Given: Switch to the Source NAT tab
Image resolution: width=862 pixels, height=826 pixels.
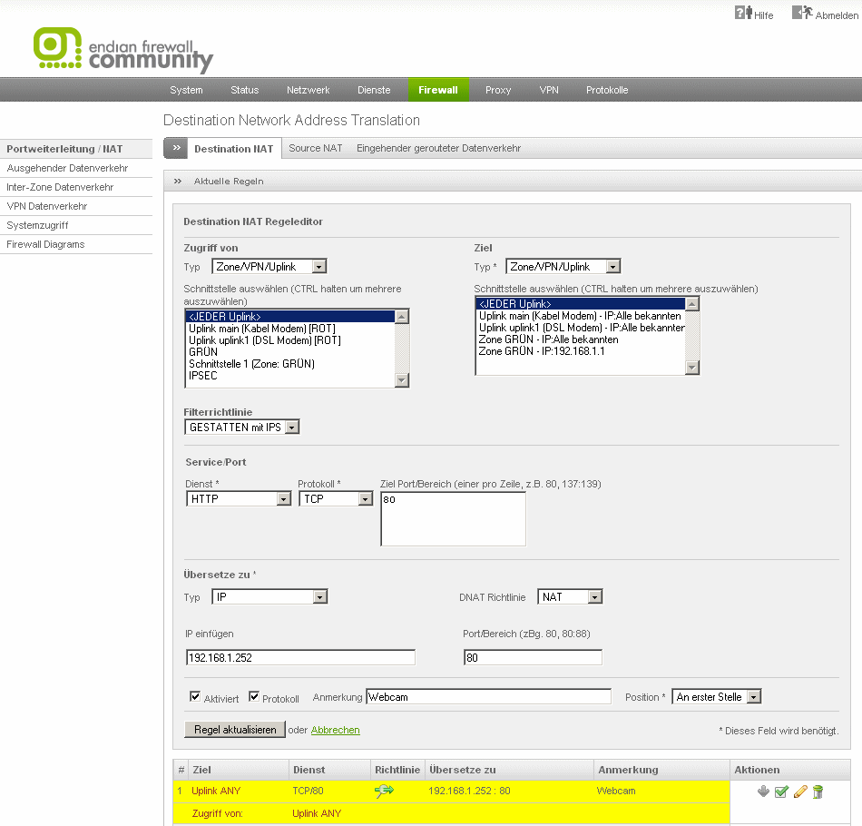Looking at the screenshot, I should pos(315,148).
